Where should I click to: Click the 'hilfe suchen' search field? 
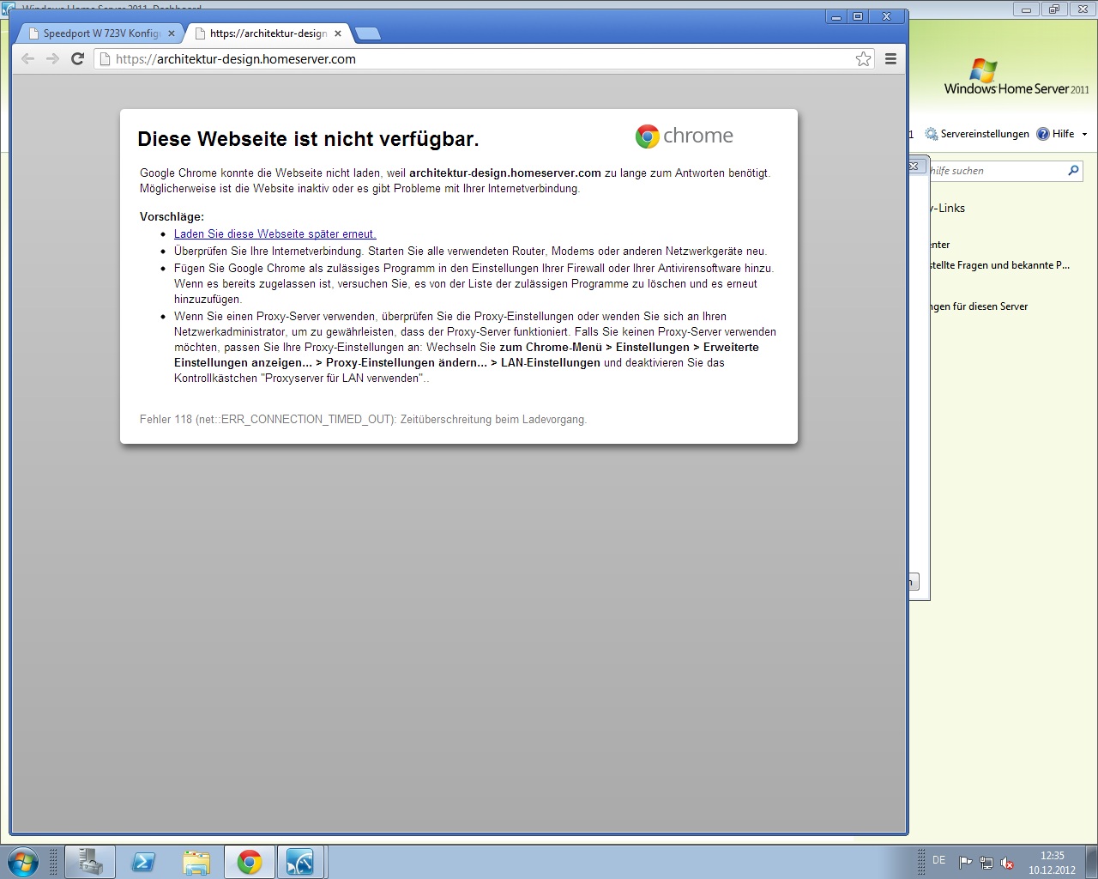click(997, 171)
